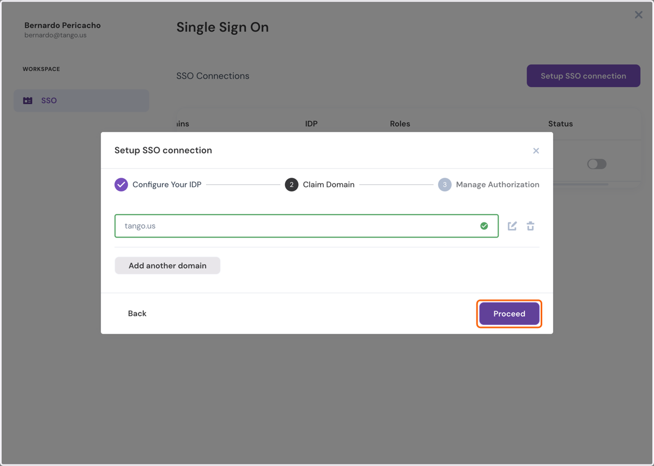Edit the tango.us domain entry

[512, 226]
